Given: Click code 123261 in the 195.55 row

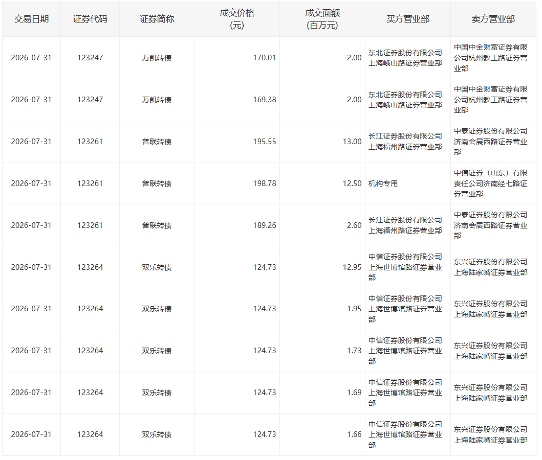Looking at the screenshot, I should coord(90,142).
